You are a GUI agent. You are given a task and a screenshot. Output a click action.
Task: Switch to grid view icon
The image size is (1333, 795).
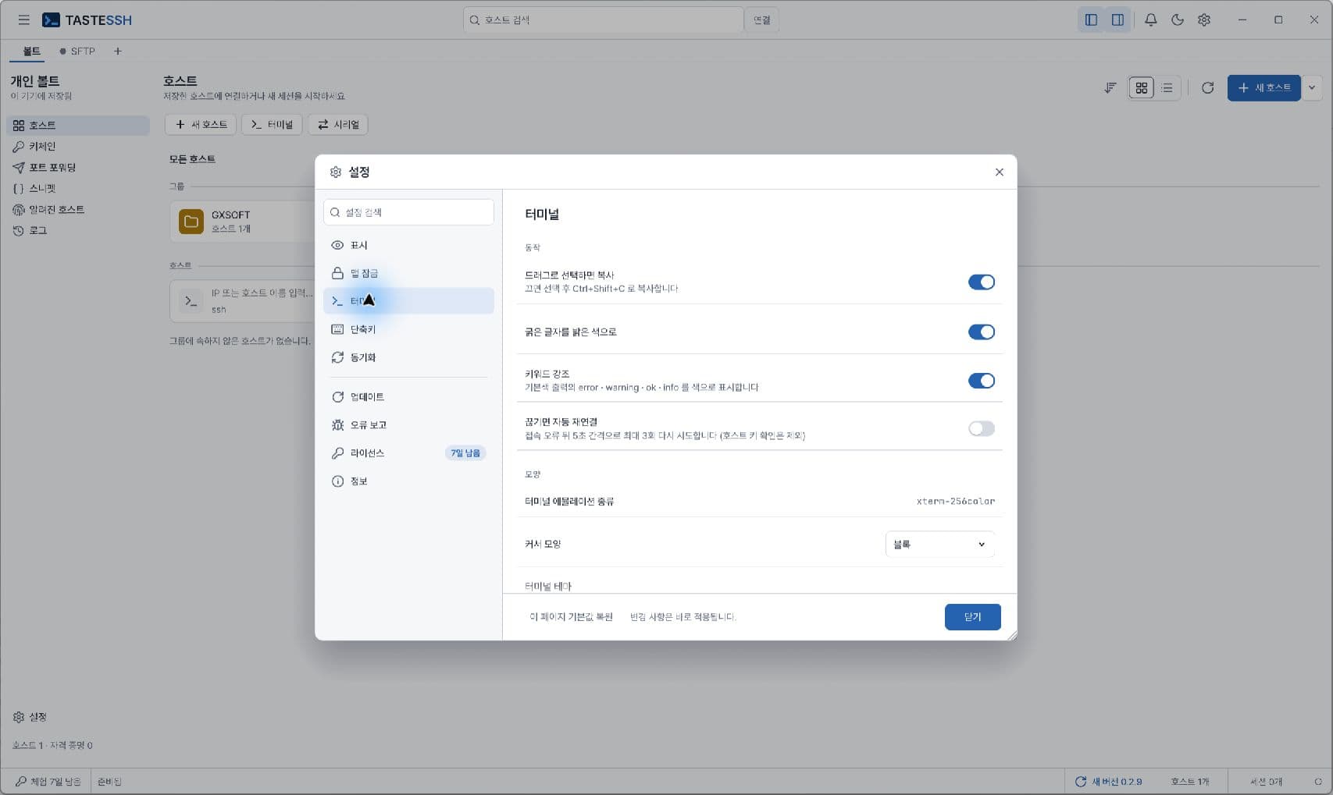tap(1141, 87)
